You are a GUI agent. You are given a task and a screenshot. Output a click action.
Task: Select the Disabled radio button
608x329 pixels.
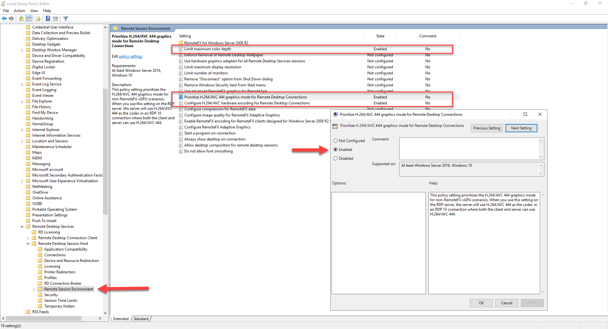(x=335, y=158)
